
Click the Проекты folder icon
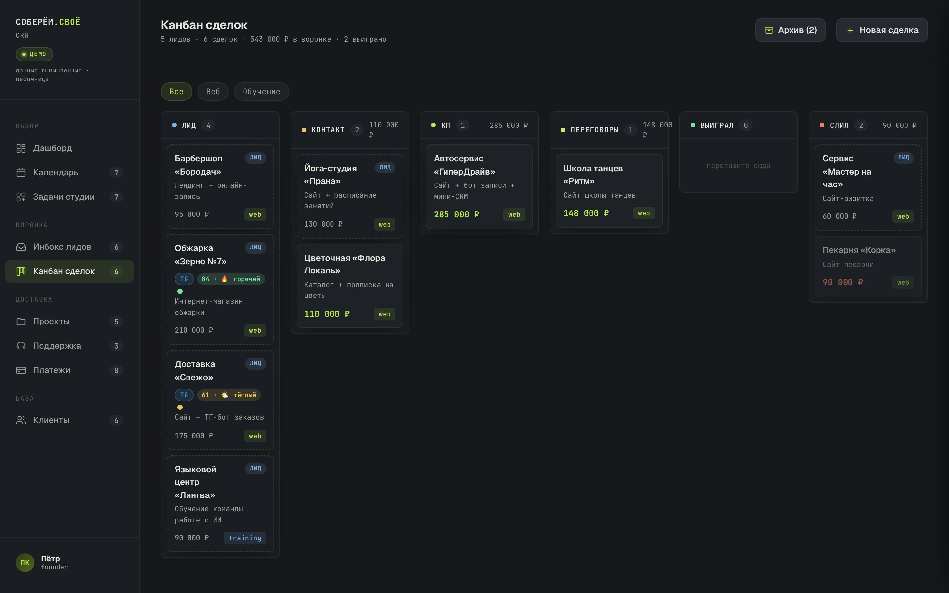click(21, 322)
